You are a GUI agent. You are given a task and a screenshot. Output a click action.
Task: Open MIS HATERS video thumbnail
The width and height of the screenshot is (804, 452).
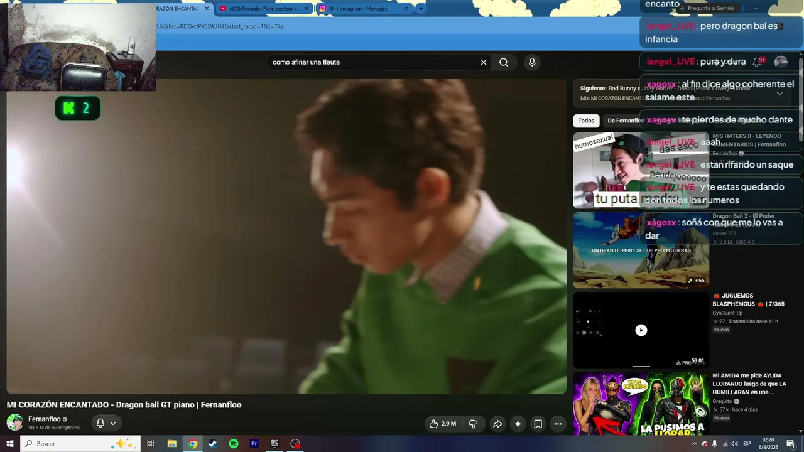641,170
